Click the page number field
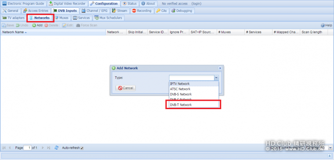Image resolution: width=334 pixels, height=160 pixels. point(27,148)
